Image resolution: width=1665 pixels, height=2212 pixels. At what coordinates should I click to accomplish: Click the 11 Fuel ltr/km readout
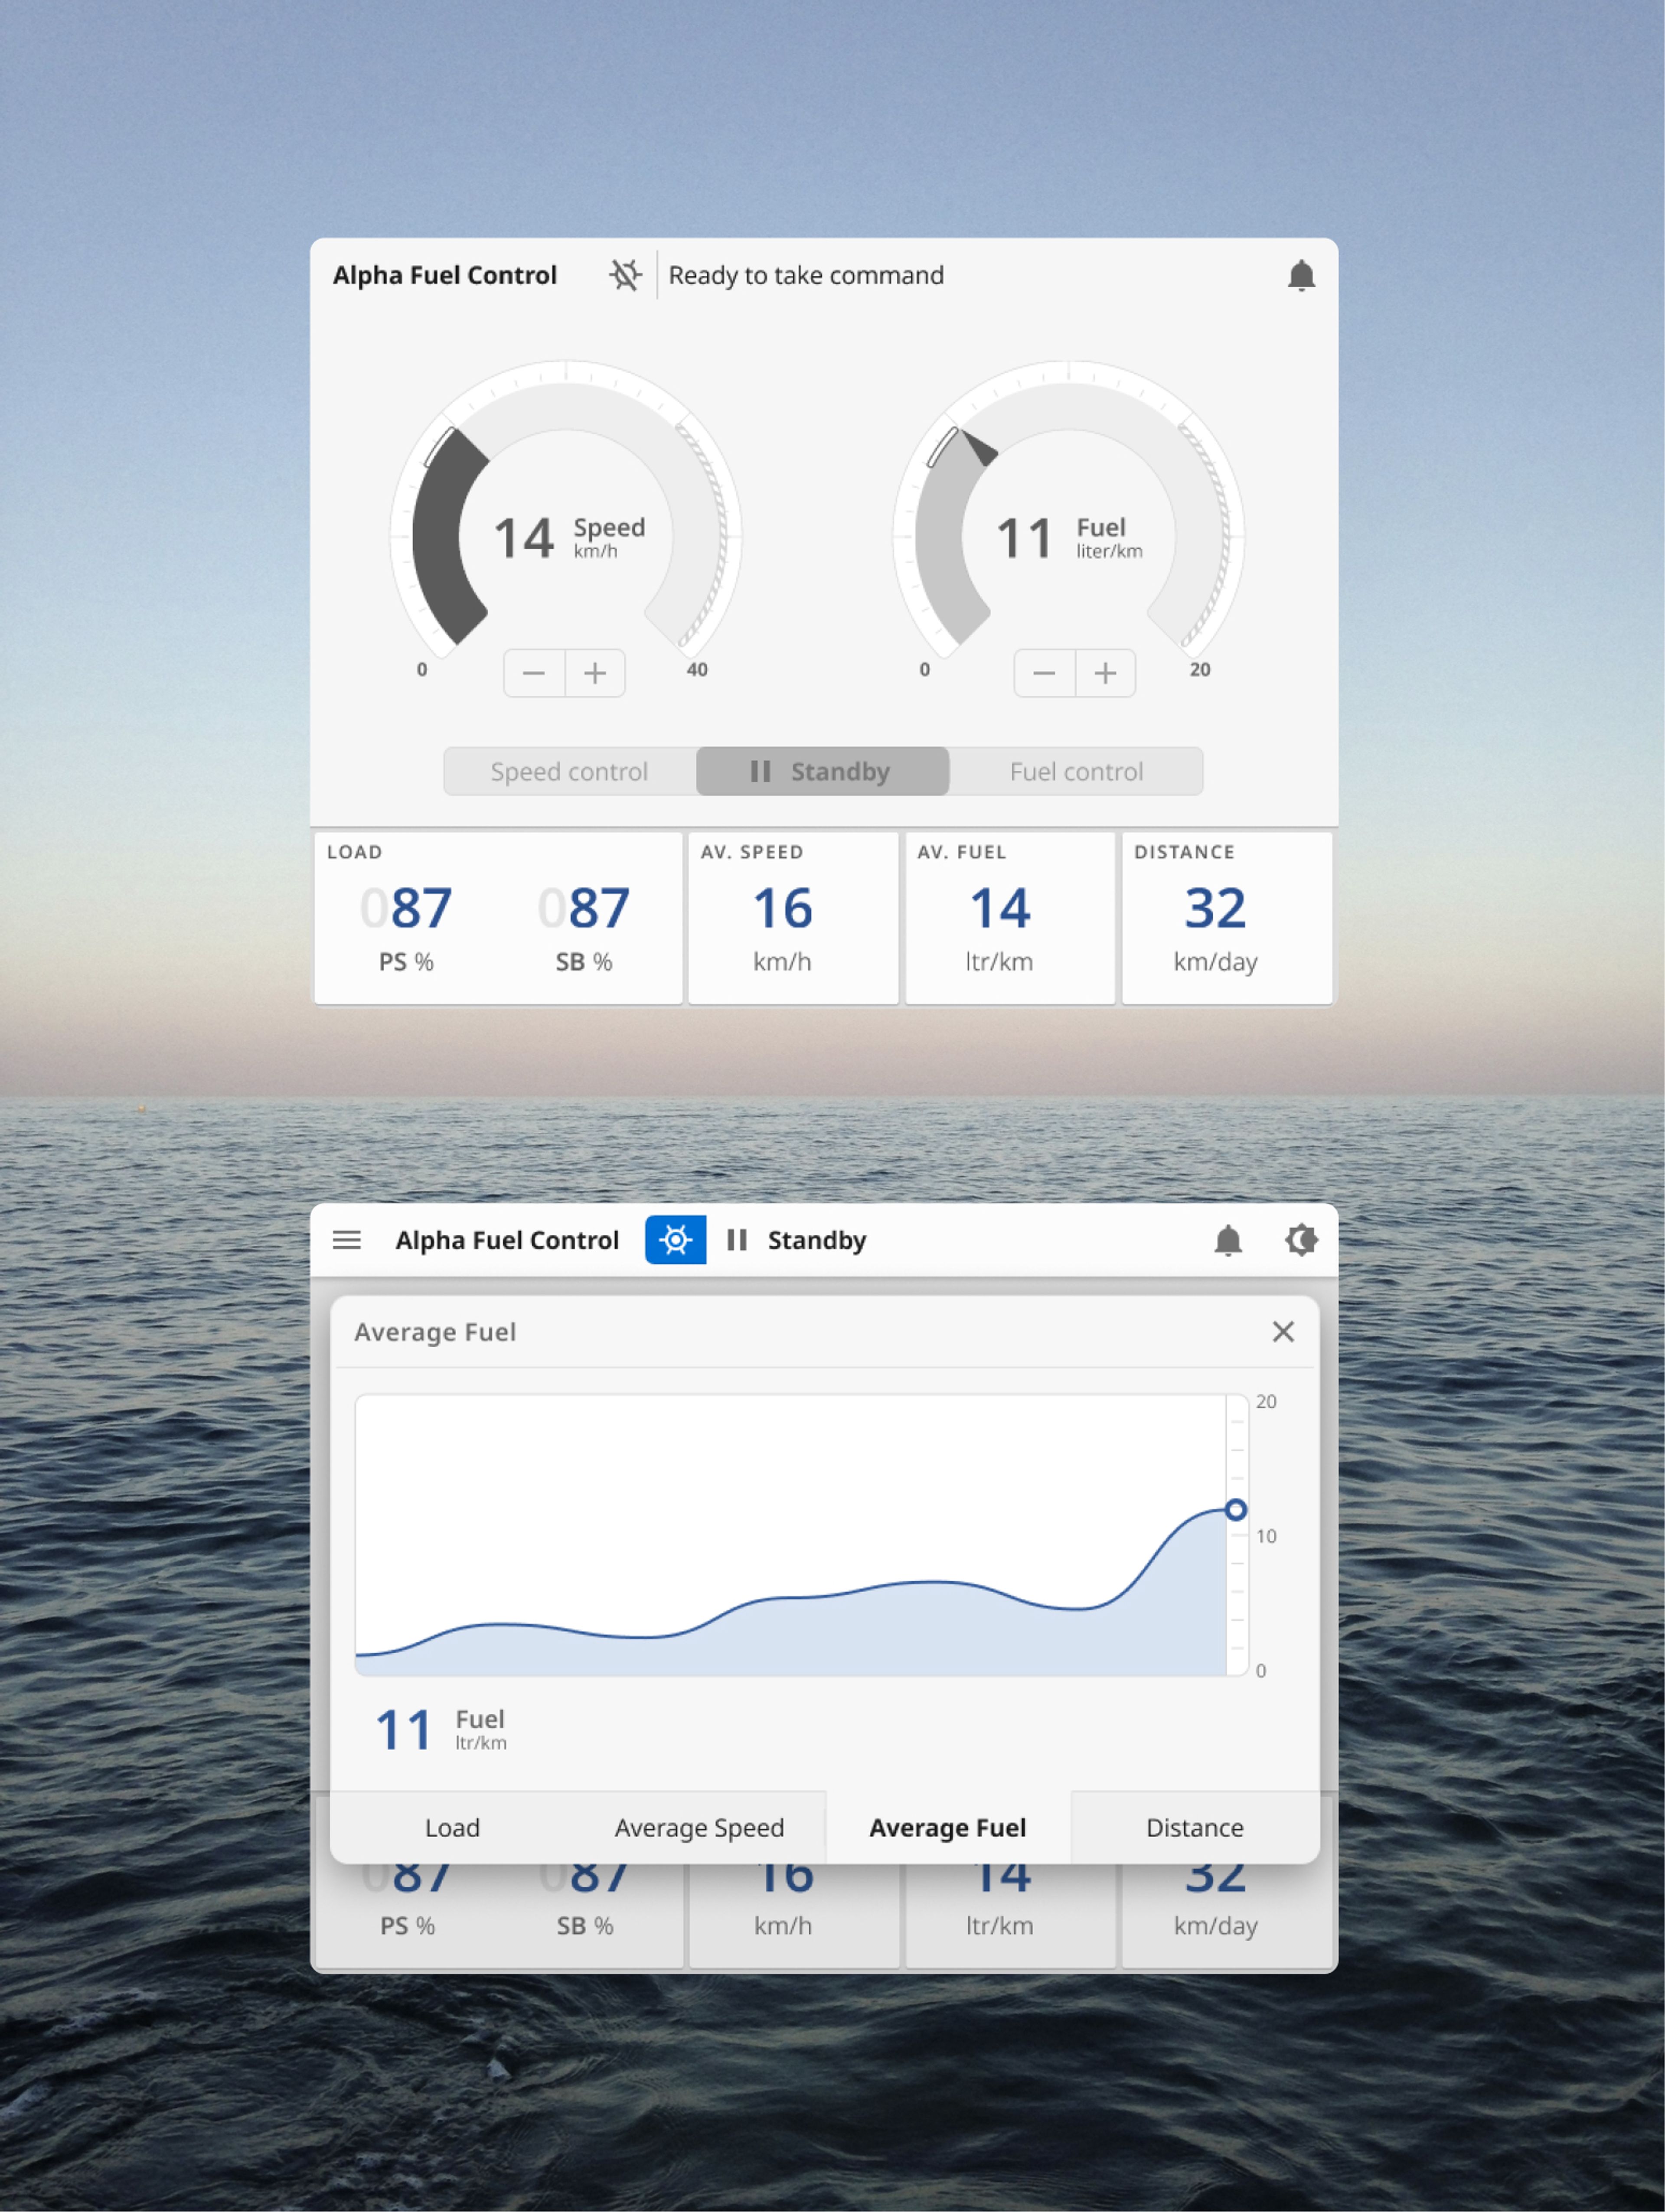pos(441,1730)
